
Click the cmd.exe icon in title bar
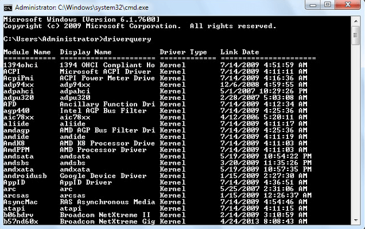[x=7, y=8]
